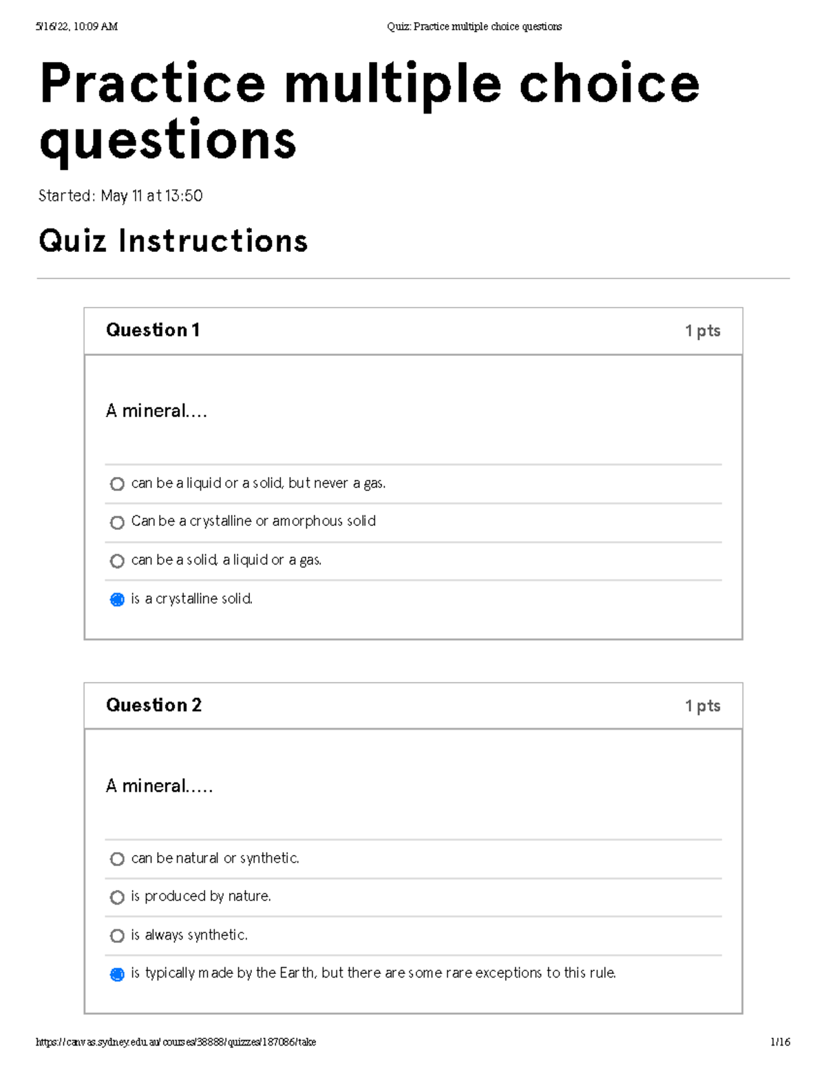
Task: Click the 'Quiz Instructions' heading
Action: point(173,241)
